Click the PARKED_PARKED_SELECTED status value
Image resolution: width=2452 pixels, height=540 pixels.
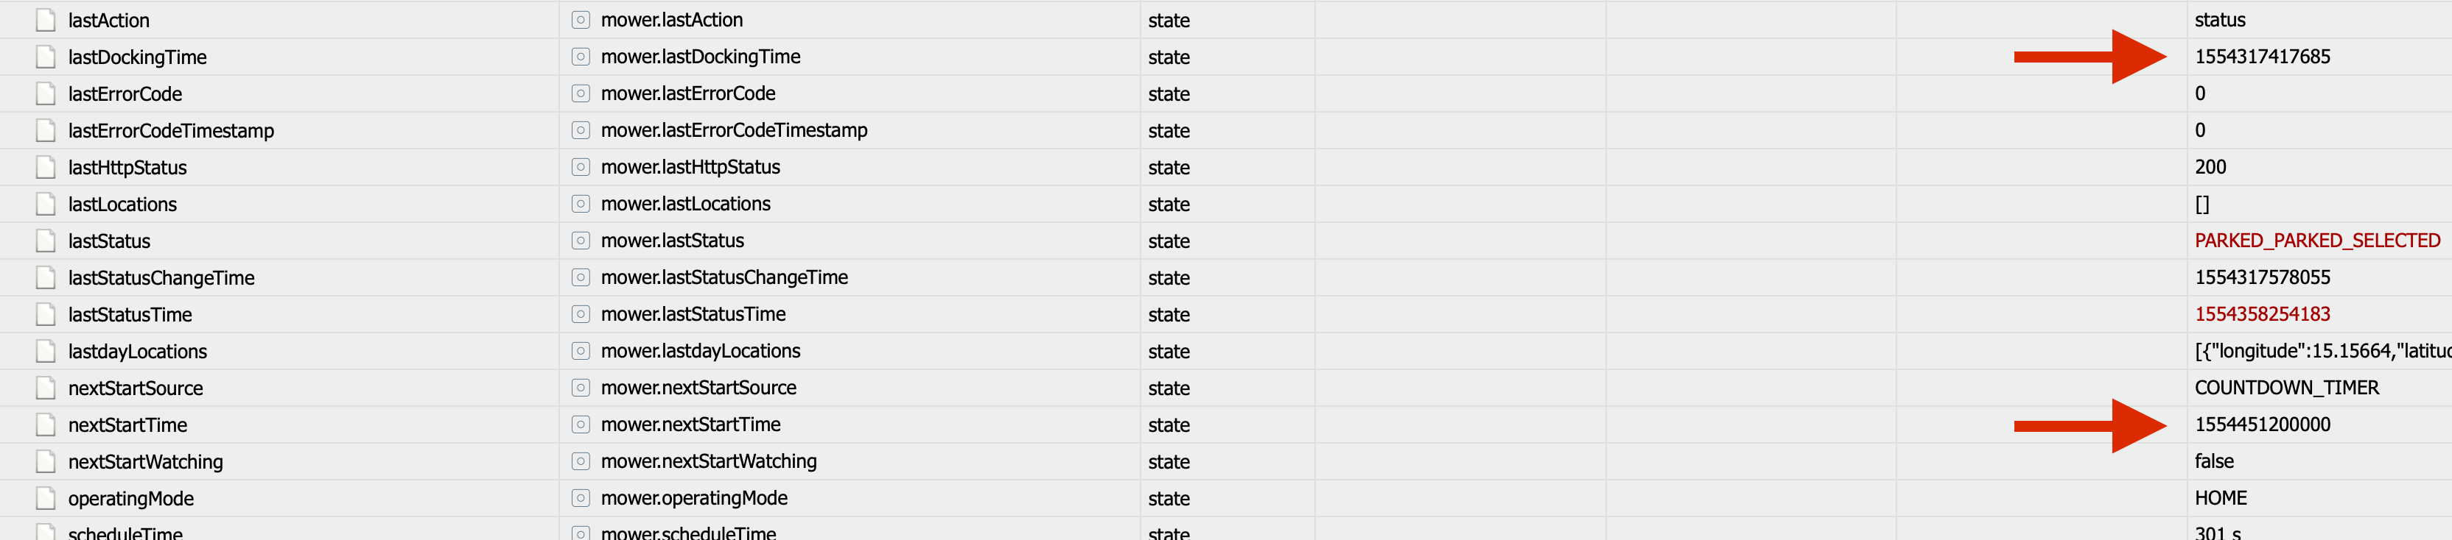click(2317, 241)
